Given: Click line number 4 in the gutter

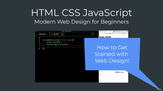Looking at the screenshot, I should [x=39, y=38].
